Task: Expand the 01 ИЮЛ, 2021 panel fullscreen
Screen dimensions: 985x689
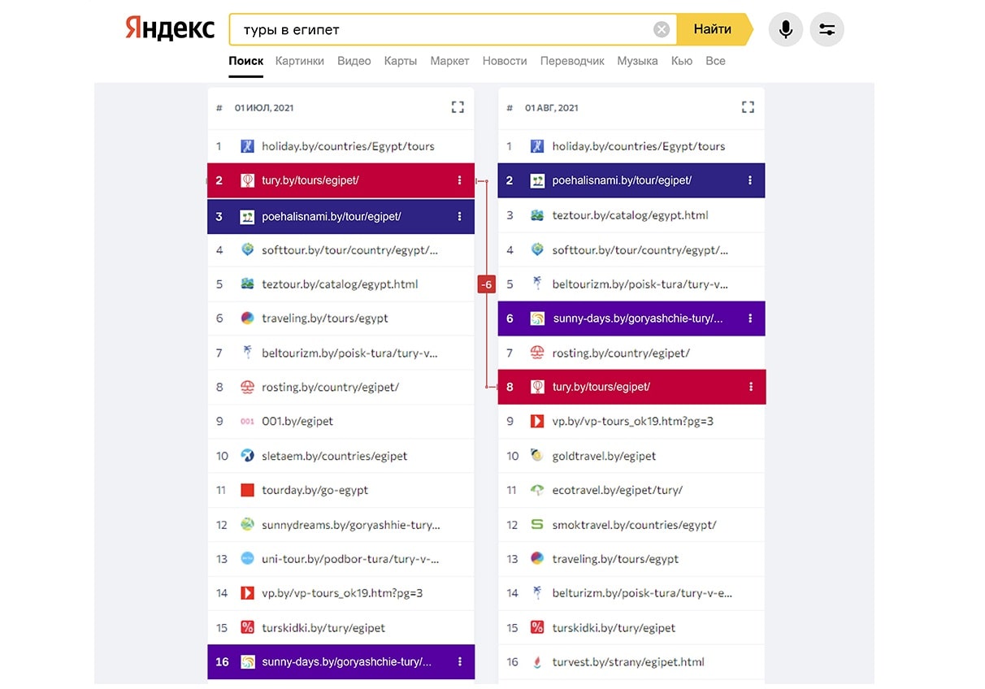Action: click(x=458, y=107)
